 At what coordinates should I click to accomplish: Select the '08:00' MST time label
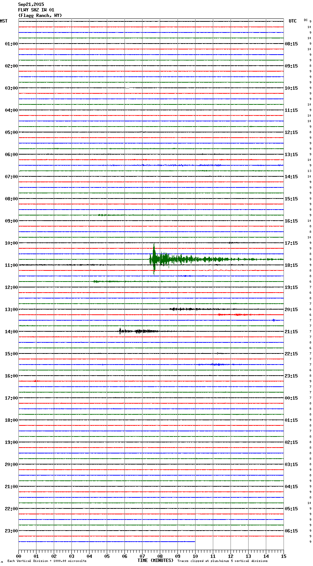point(11,199)
